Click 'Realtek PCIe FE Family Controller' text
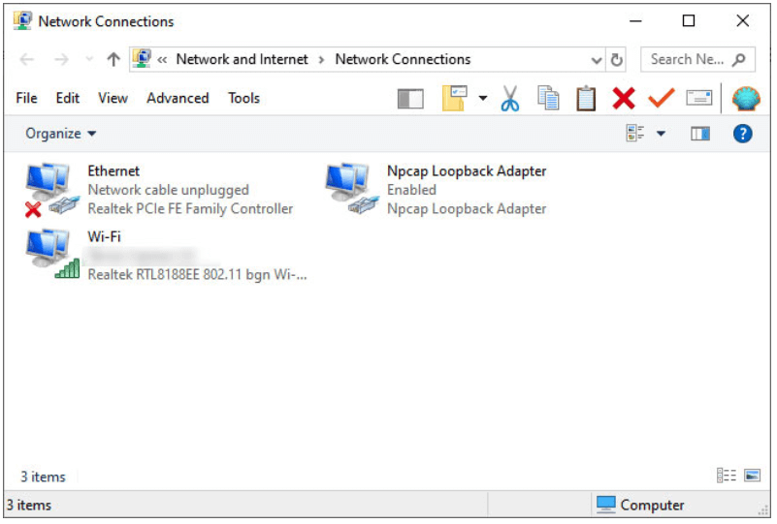The image size is (777, 524). (x=191, y=210)
